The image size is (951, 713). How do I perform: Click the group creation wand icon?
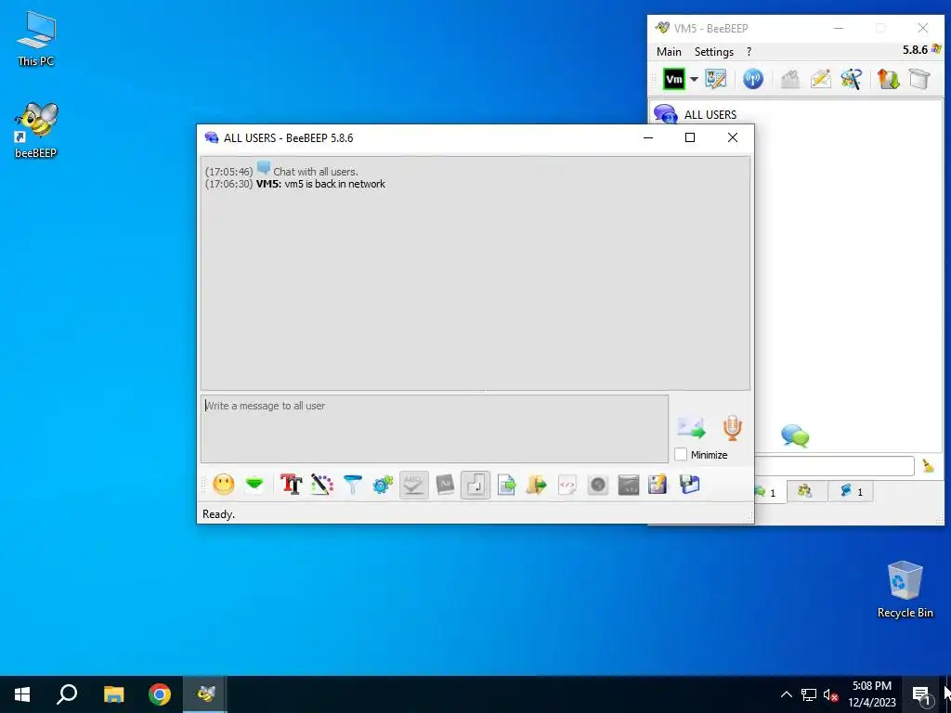(851, 80)
